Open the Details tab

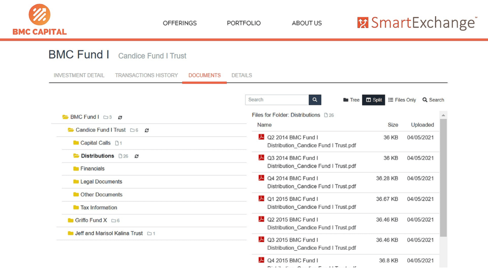(242, 76)
